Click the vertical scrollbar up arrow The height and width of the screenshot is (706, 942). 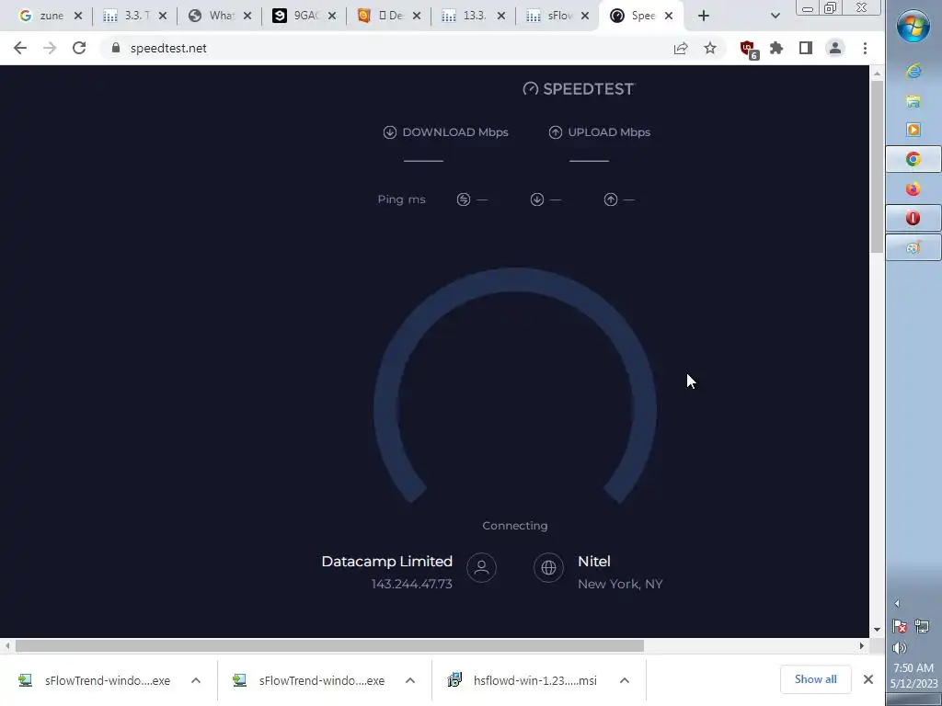coord(877,74)
